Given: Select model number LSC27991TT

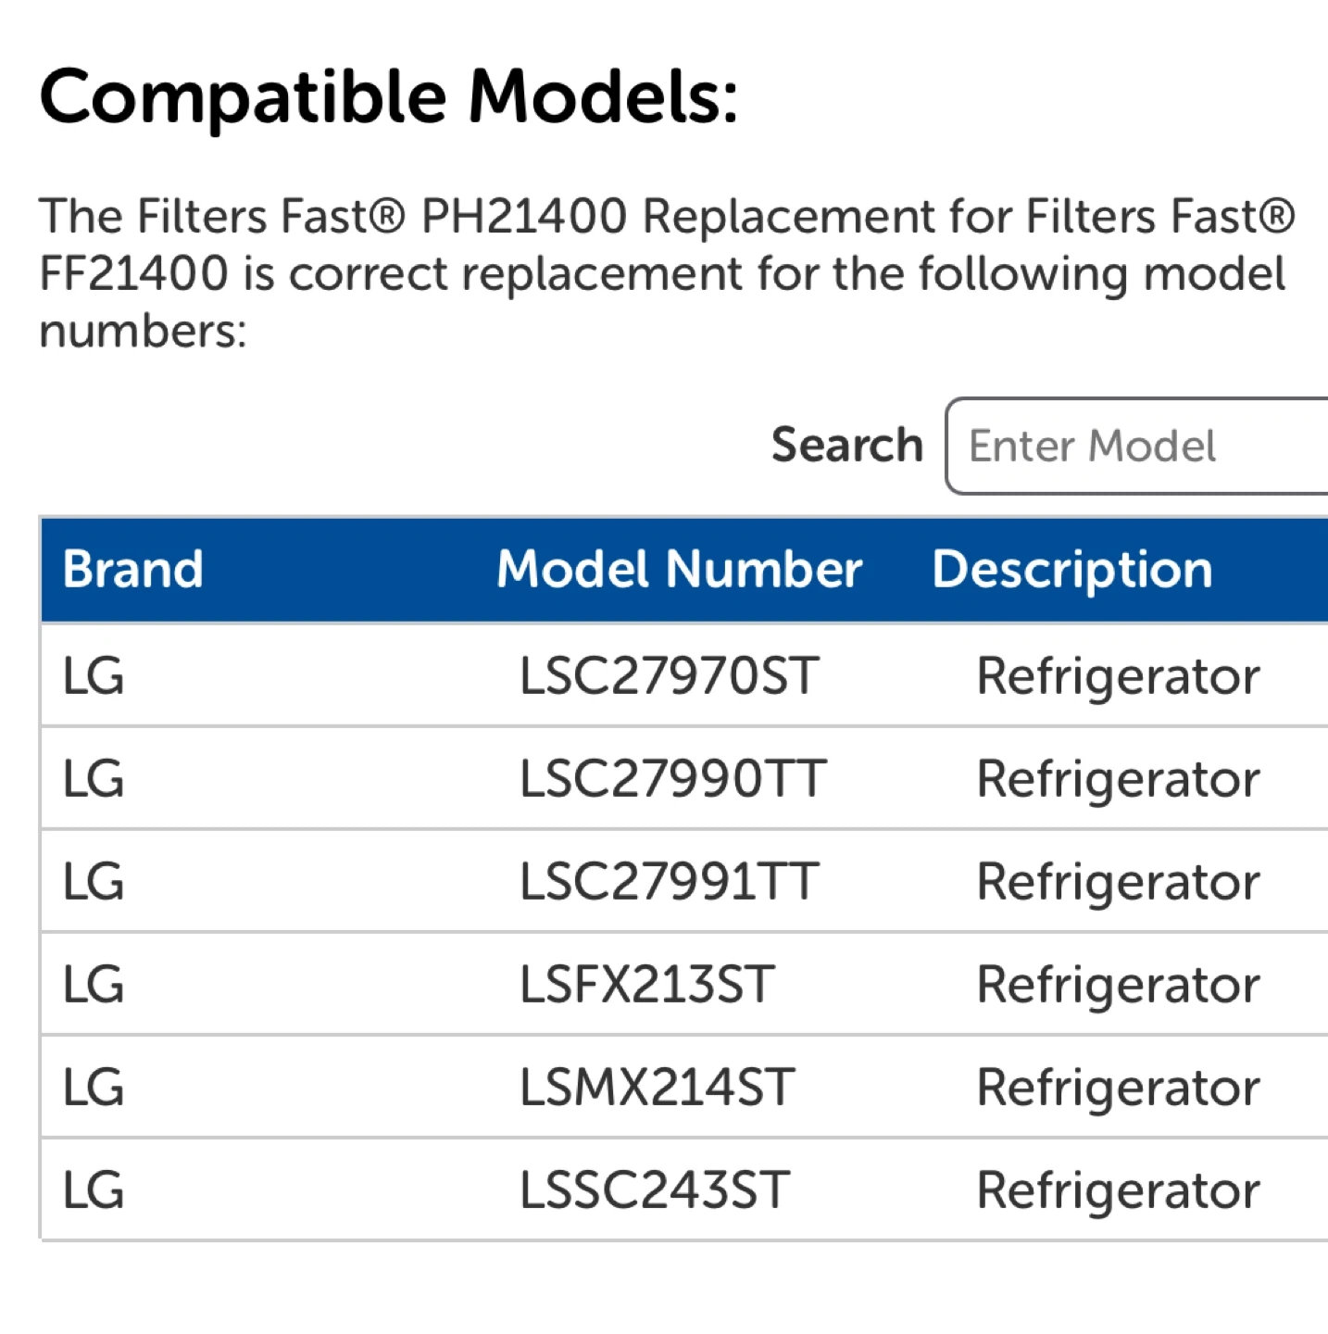Looking at the screenshot, I should click(669, 881).
